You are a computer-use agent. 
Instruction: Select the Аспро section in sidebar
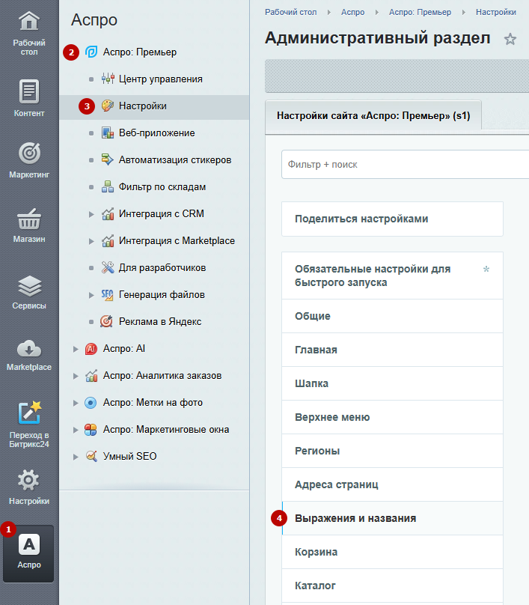(x=28, y=553)
